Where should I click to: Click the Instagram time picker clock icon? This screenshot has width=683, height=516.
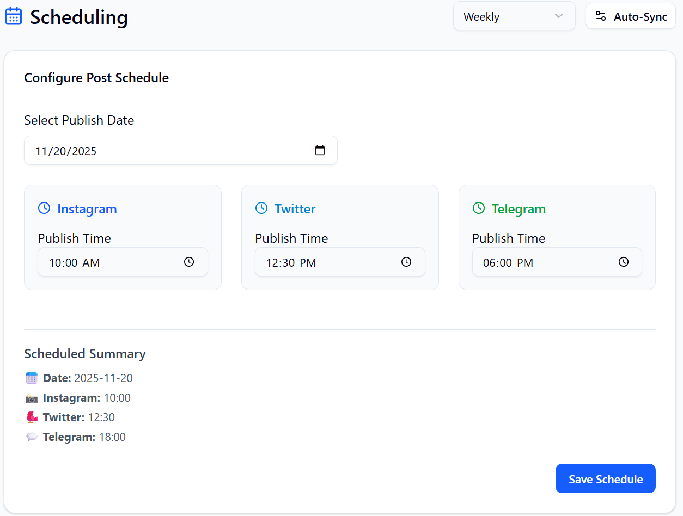[189, 262]
